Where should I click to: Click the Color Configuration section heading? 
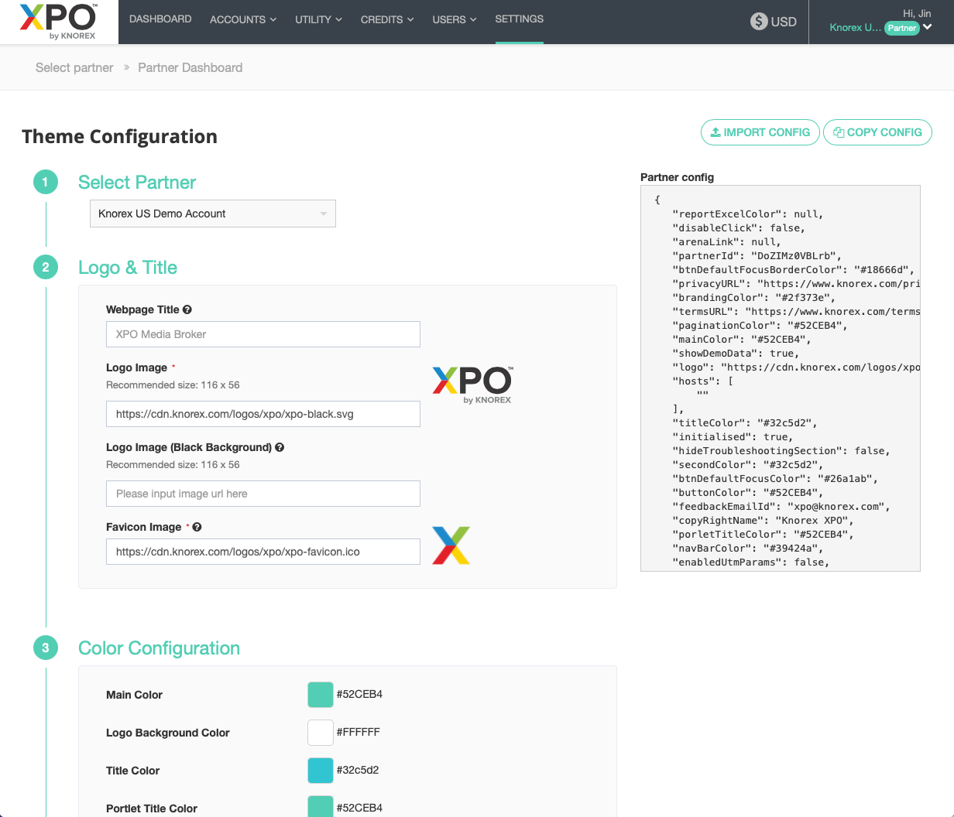pyautogui.click(x=160, y=648)
